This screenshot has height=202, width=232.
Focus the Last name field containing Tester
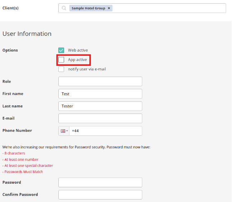[100, 106]
